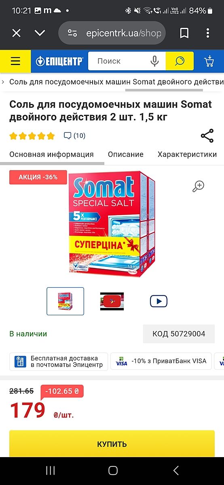Open browser three-dot menu
This screenshot has width=224, height=485.
[x=208, y=33]
